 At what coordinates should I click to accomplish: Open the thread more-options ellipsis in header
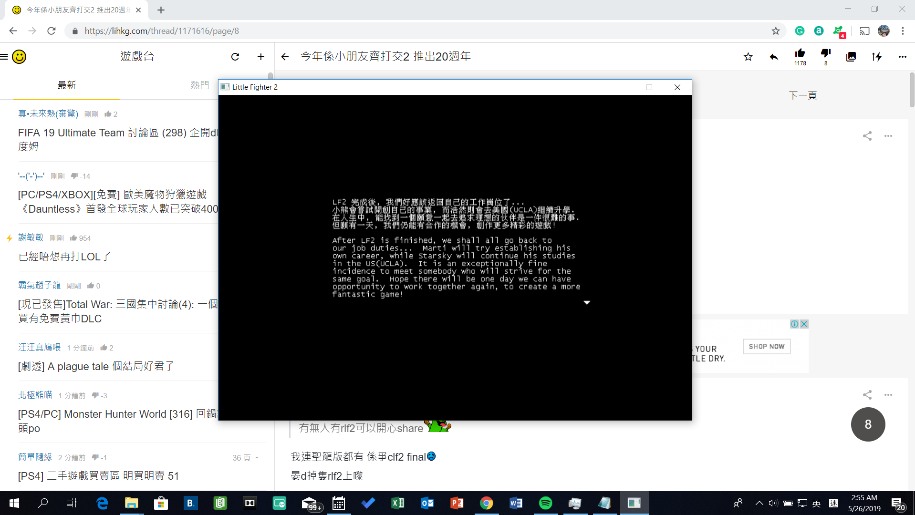click(902, 57)
